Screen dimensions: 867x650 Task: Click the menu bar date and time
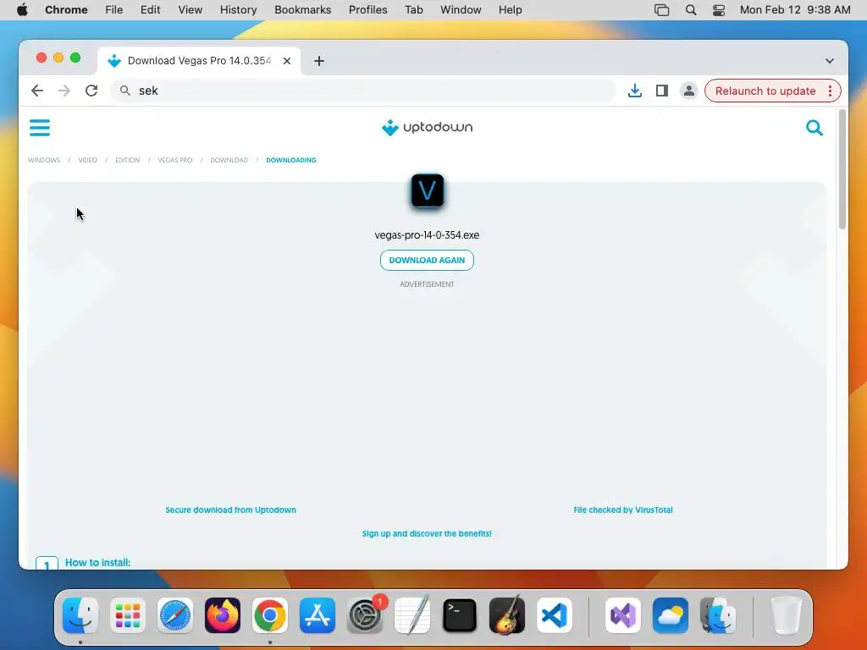[794, 10]
